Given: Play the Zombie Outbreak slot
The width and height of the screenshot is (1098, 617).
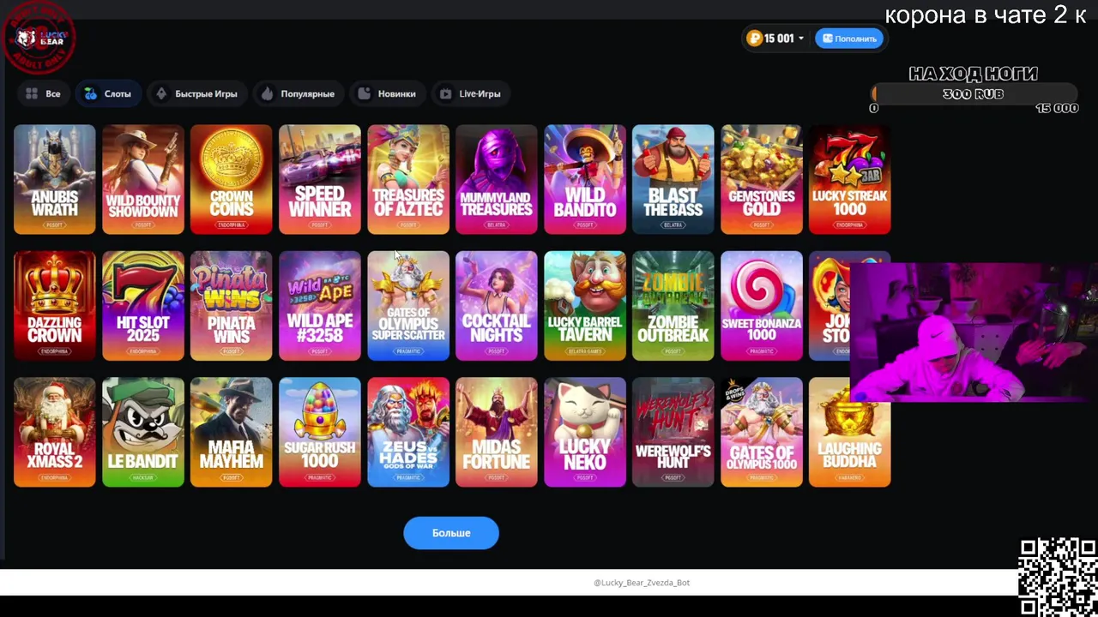Looking at the screenshot, I should pos(673,306).
